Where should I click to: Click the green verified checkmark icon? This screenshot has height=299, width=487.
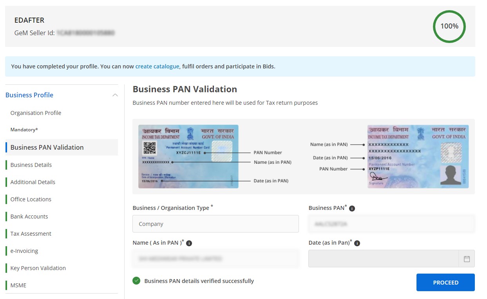(x=136, y=281)
